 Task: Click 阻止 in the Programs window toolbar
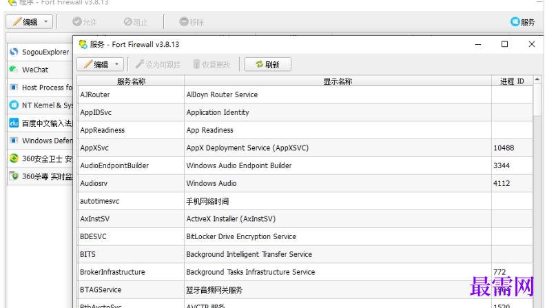[135, 22]
